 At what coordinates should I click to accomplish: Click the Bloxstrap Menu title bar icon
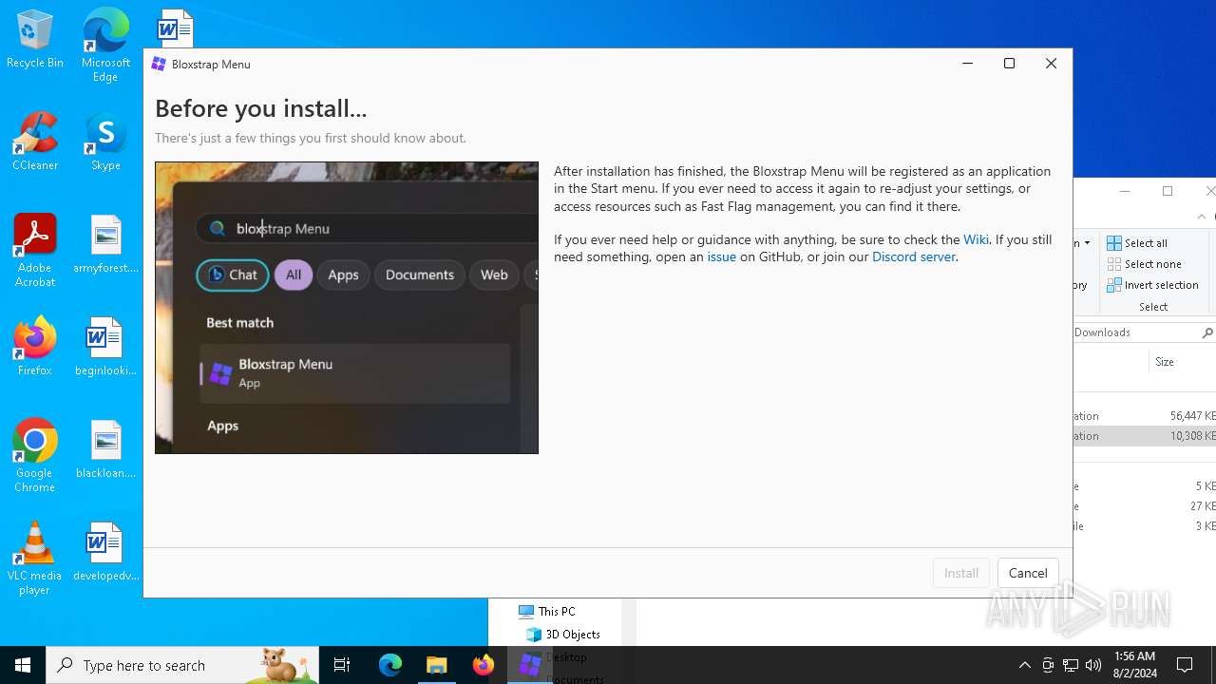click(159, 64)
